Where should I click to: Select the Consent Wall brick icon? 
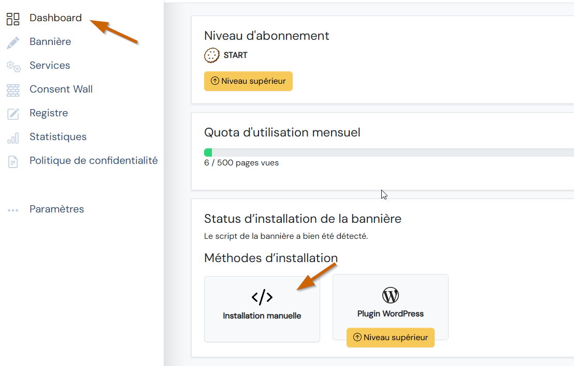click(x=13, y=89)
